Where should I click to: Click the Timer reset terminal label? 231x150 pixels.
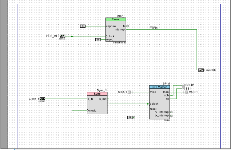(109, 40)
